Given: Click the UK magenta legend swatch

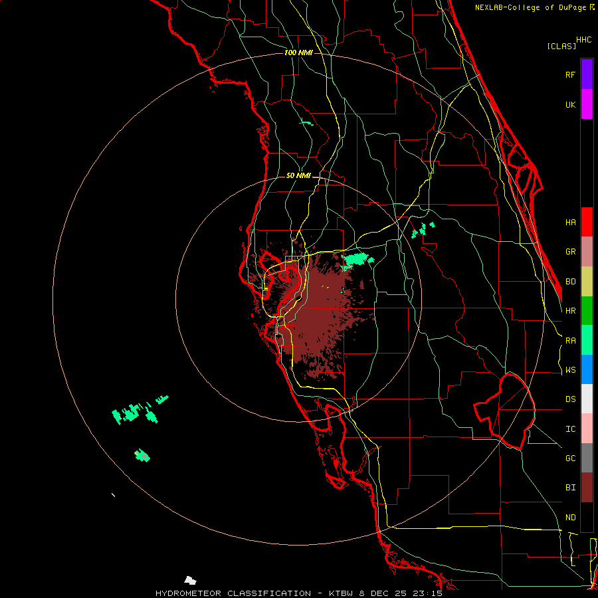Looking at the screenshot, I should pos(587,104).
